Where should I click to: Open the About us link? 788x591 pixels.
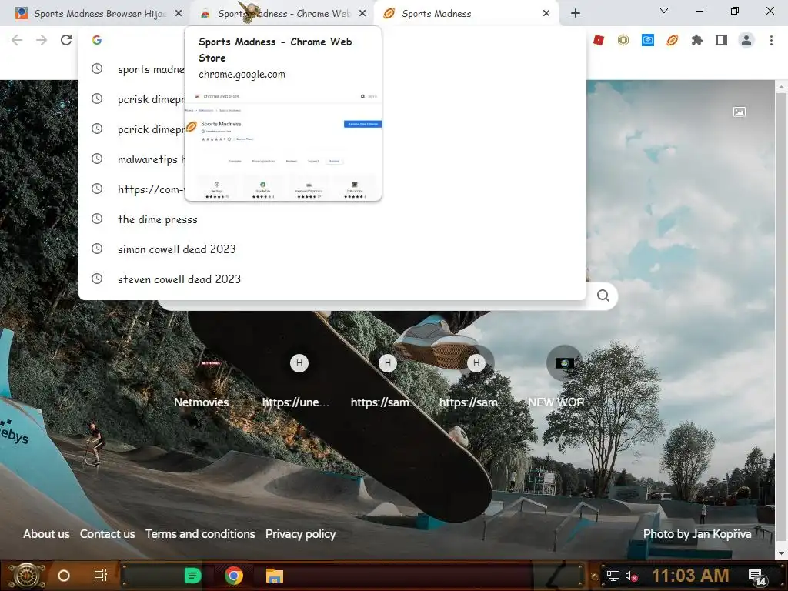pos(46,534)
